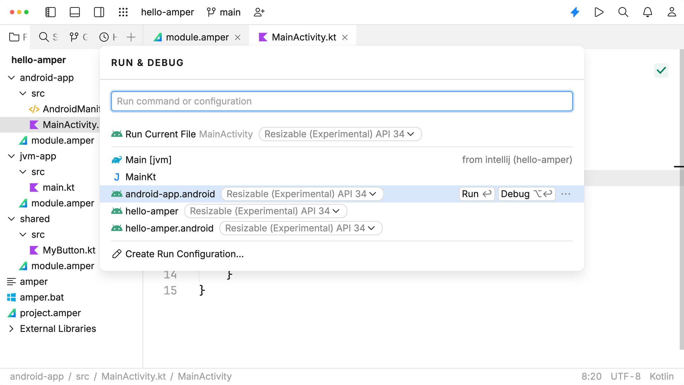Collapse the shared folder
Image resolution: width=684 pixels, height=385 pixels.
pos(11,219)
